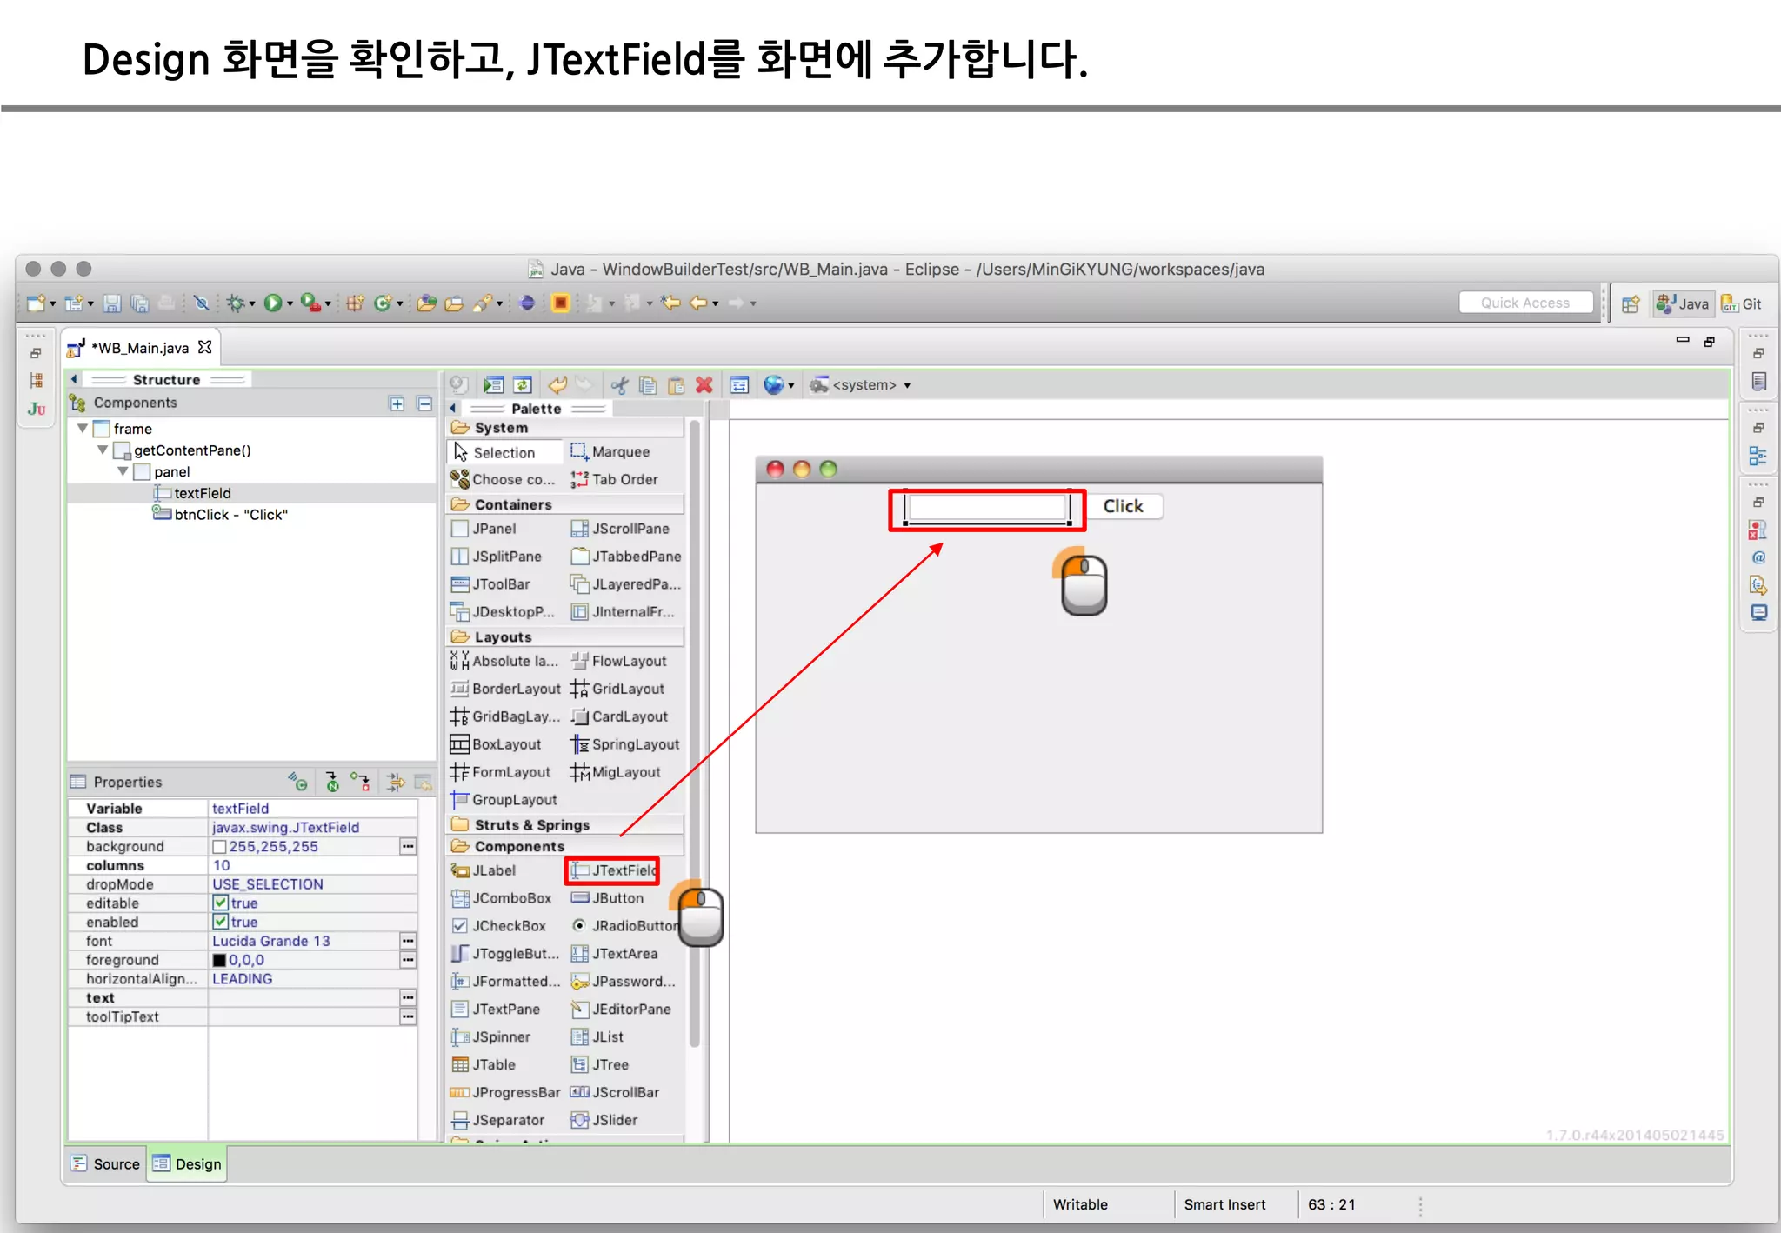Pick the JTextField palette component

[612, 870]
